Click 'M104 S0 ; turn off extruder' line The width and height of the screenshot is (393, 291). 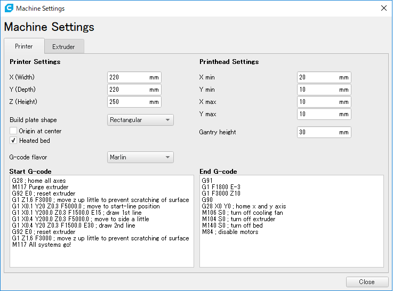coord(238,219)
